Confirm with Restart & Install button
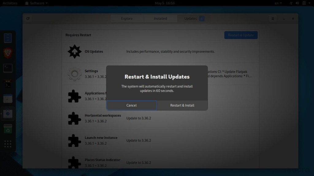The height and width of the screenshot is (176, 314). (x=182, y=105)
